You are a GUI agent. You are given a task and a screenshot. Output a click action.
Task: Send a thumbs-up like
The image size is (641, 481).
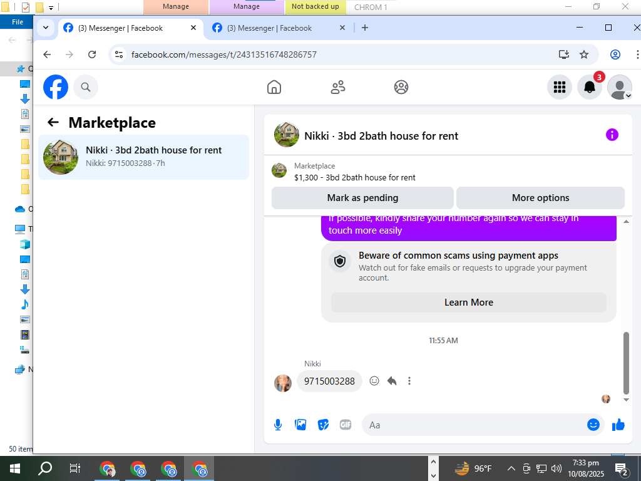point(618,425)
